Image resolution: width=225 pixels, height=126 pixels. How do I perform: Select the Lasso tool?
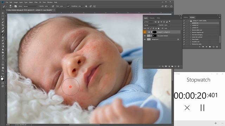tap(3, 19)
